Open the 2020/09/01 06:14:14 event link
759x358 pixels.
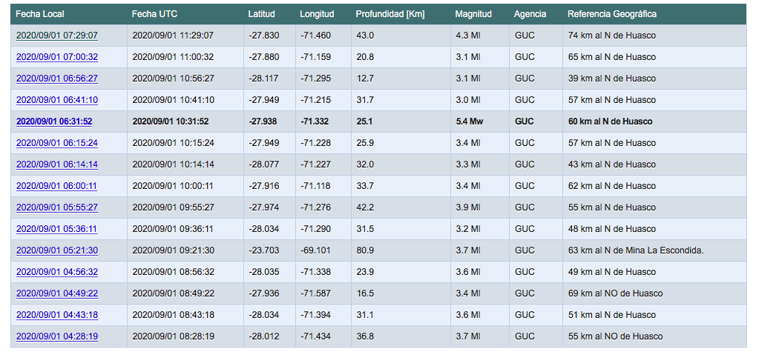click(57, 165)
